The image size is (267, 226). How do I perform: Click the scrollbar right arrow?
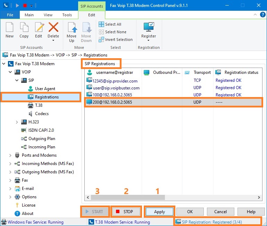259,198
